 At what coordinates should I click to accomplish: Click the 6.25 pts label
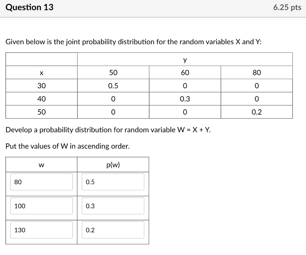coord(287,7)
